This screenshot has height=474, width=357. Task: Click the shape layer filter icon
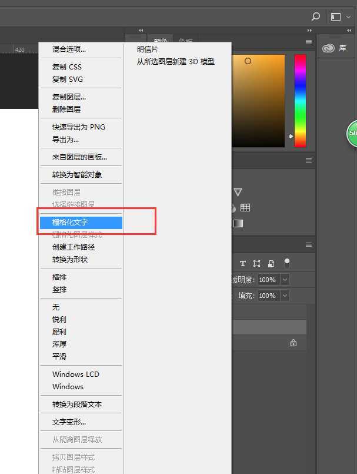[256, 263]
